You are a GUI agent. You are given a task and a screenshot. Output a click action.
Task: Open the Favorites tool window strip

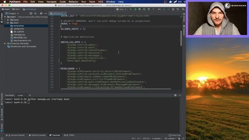(2, 99)
